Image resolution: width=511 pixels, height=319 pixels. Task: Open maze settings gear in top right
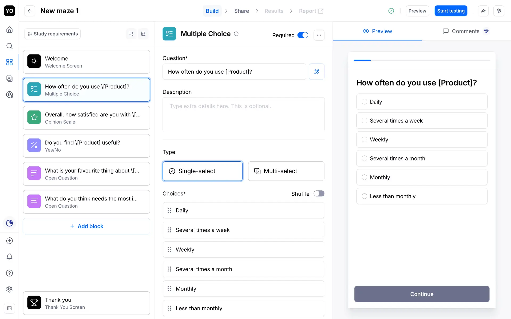(x=498, y=11)
